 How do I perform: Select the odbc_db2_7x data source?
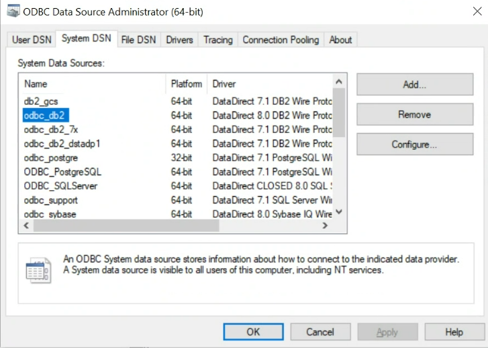(x=51, y=129)
